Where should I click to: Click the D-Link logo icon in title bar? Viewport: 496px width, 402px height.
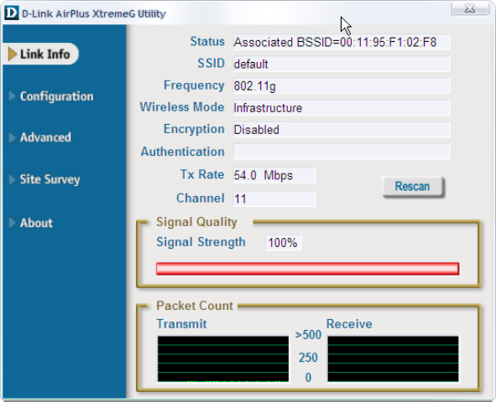[12, 13]
